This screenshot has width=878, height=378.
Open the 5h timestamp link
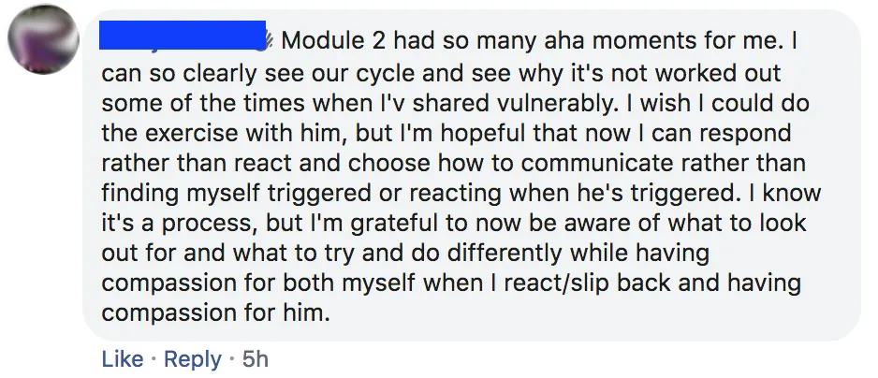click(256, 359)
